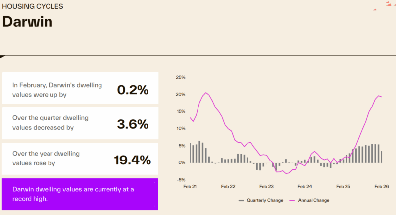This screenshot has width=396, height=215.
Task: Select the Darwin title
Action: pyautogui.click(x=27, y=22)
